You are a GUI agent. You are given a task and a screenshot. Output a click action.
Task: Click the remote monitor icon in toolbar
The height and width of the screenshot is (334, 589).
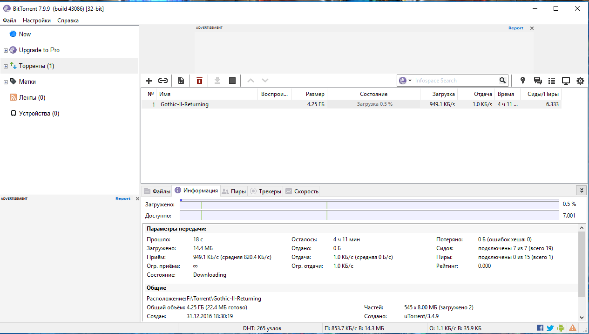coord(566,81)
